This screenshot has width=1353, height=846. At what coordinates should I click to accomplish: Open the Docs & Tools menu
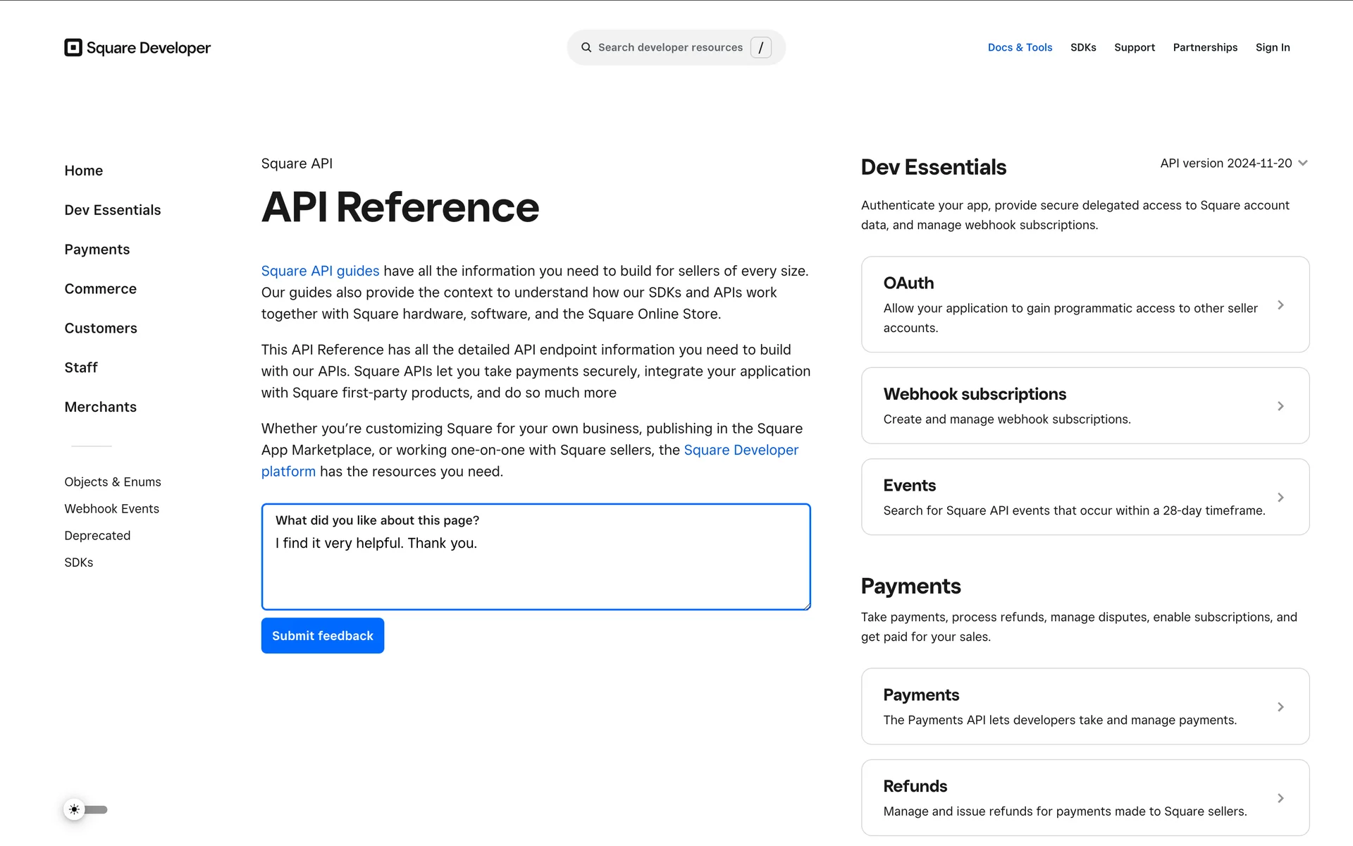point(1020,47)
